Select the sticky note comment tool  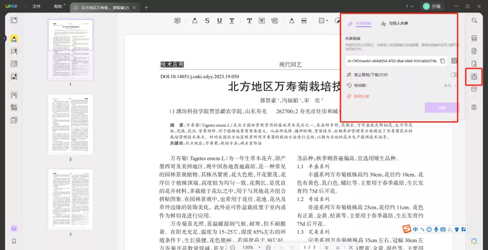tap(177, 21)
